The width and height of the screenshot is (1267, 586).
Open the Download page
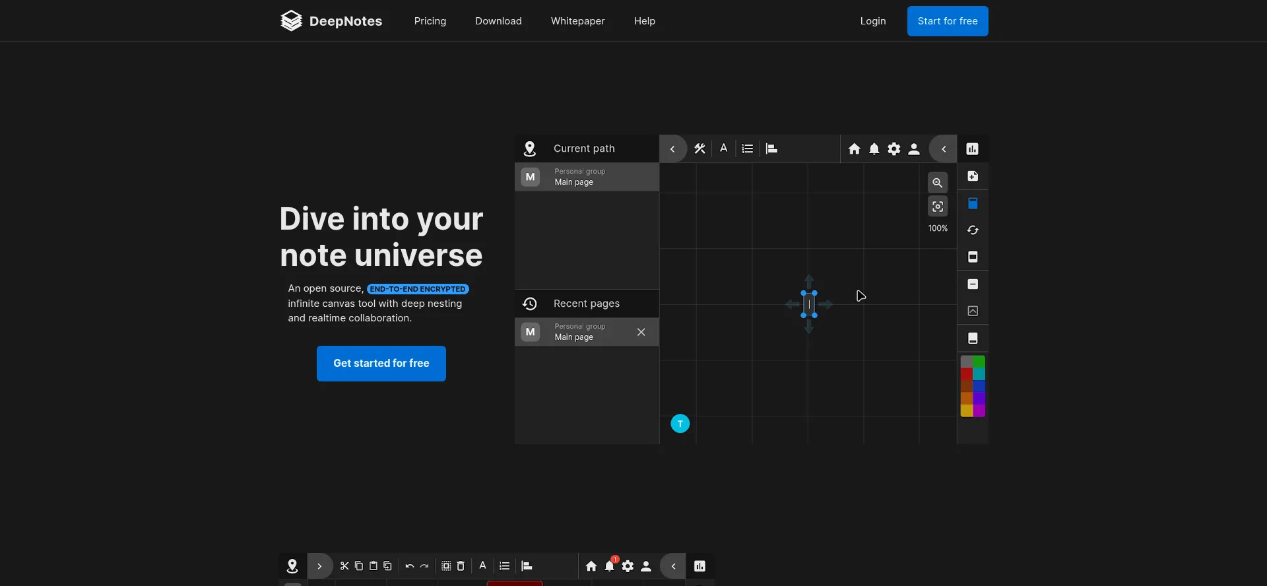(498, 21)
